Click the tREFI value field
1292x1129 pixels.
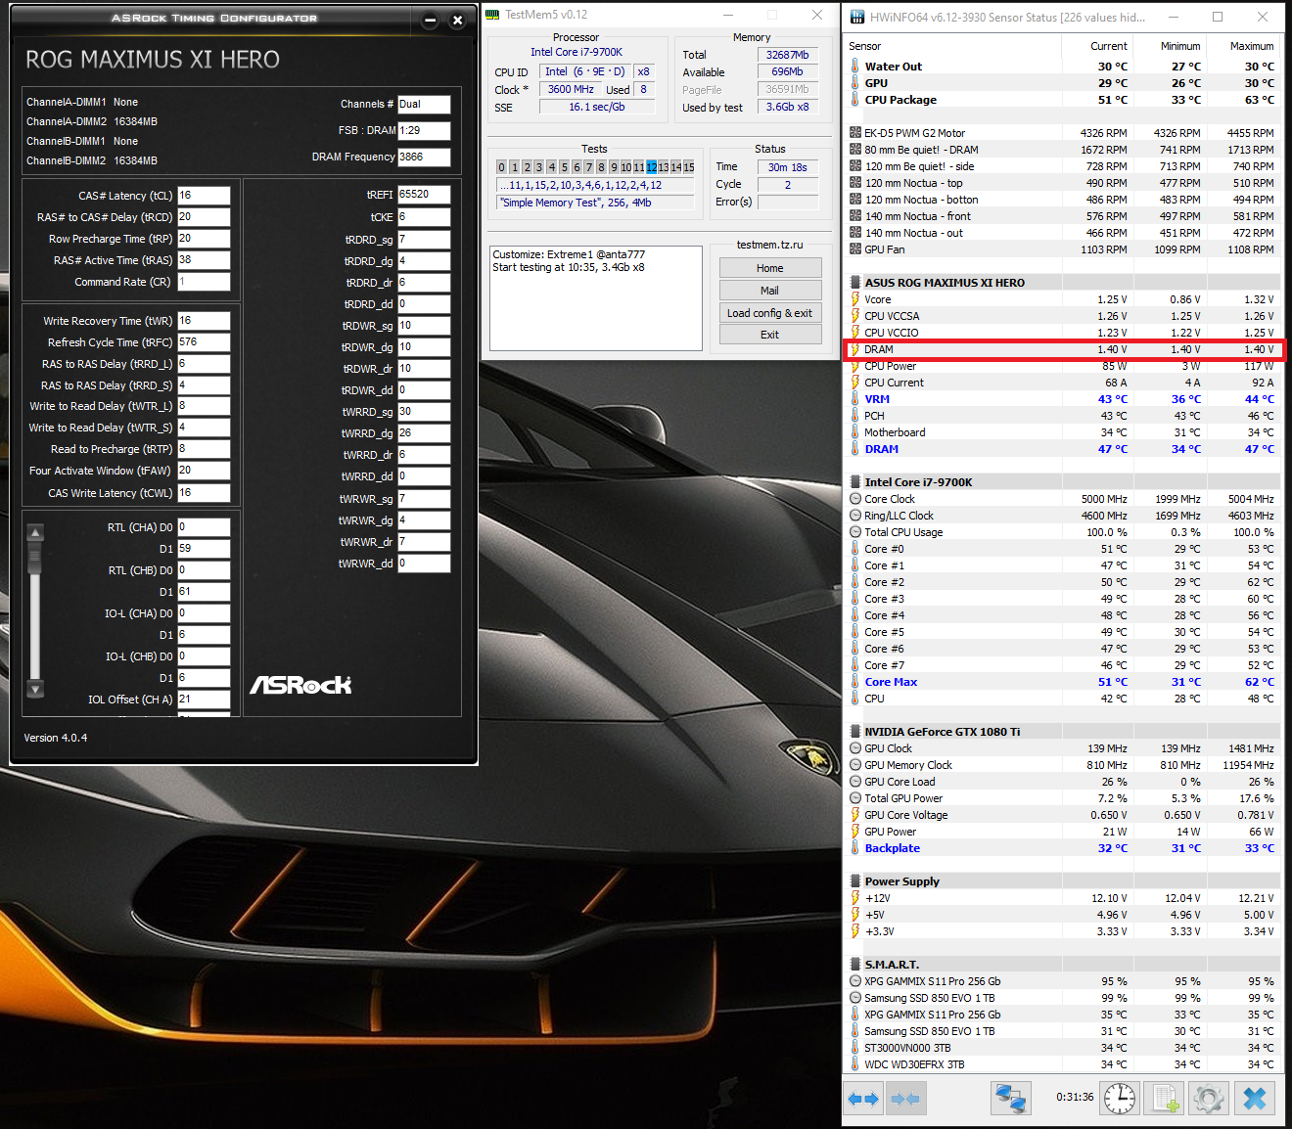tap(424, 195)
